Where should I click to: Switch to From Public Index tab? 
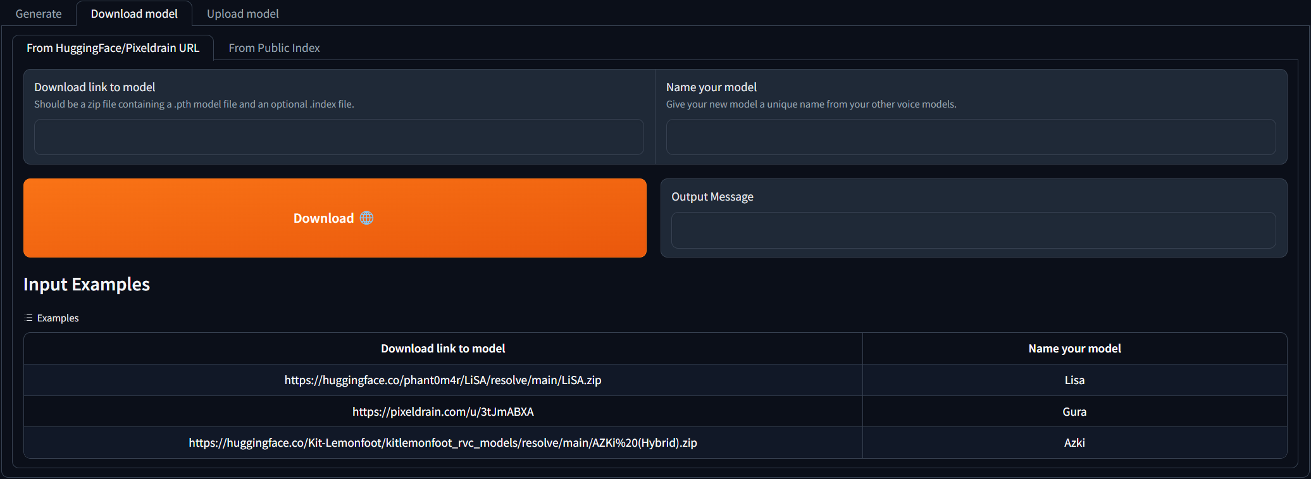(274, 47)
